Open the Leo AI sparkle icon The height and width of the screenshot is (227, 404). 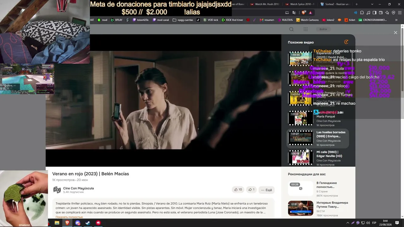[x=387, y=13]
